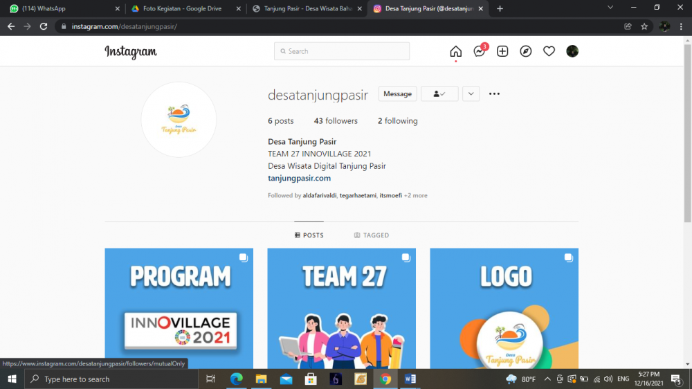Close the WhatsApp browser tab

(118, 8)
